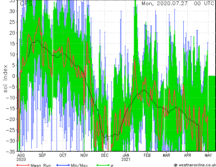Viewport: 216px width, 167px height.
Task: Click the 'soi index' y-axis label
Action: click(x=5, y=78)
